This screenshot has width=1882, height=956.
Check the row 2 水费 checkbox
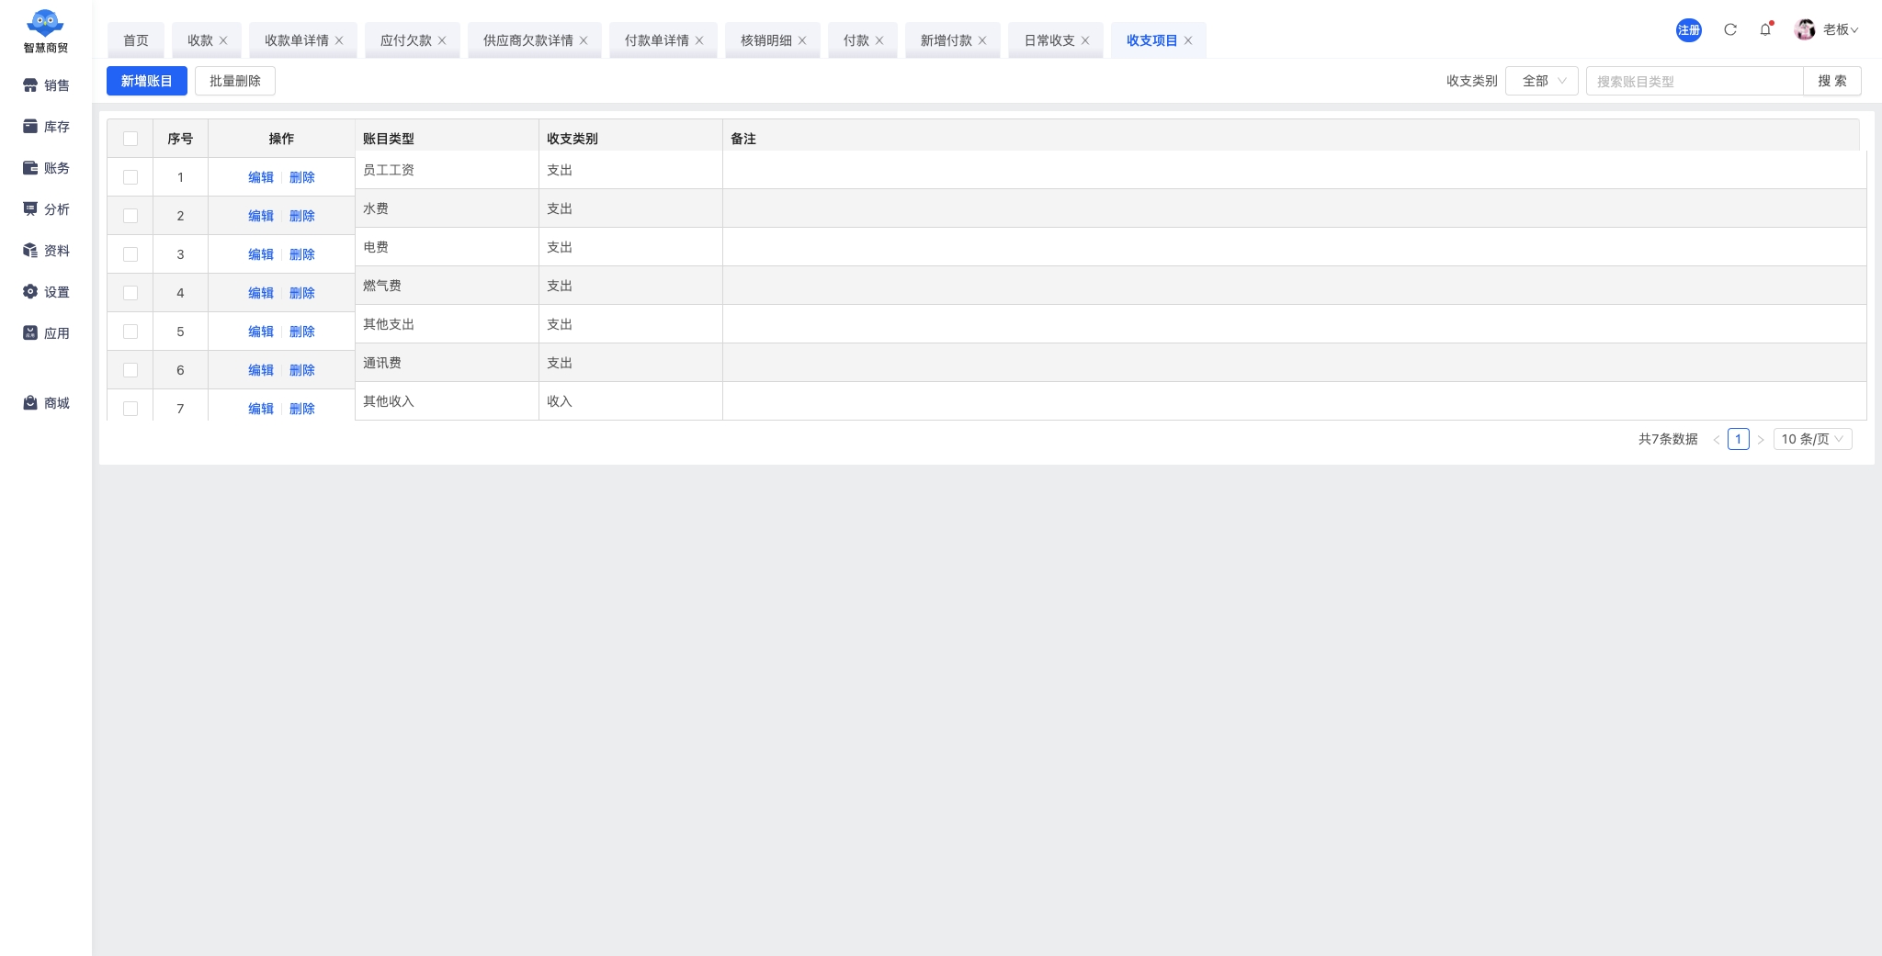130,216
